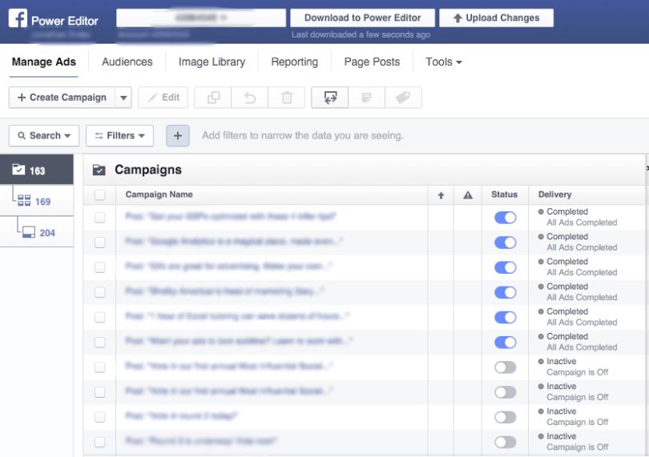Switch to the Manage Ads tab
This screenshot has height=457, width=649.
pos(44,62)
